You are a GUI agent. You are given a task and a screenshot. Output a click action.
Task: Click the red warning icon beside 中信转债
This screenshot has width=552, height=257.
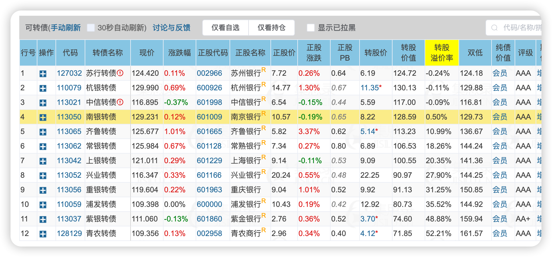tap(120, 102)
